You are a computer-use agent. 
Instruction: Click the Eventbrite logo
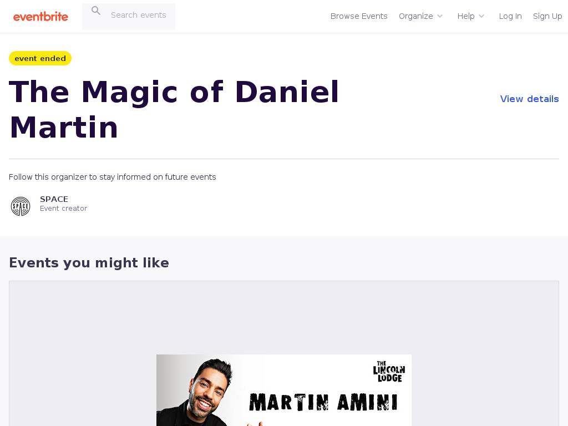[40, 16]
